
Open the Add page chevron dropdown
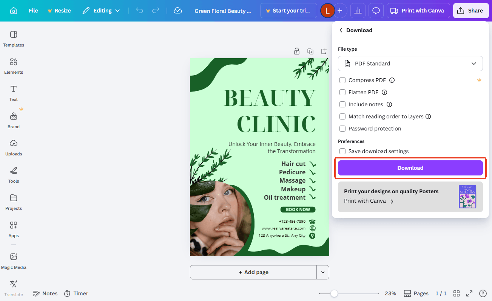(323, 272)
